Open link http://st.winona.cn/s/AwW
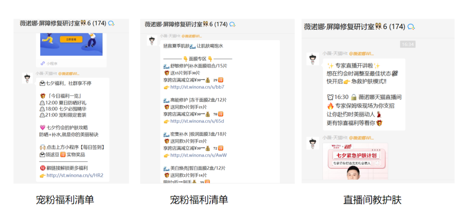The height and width of the screenshot is (221, 472). 198,155
